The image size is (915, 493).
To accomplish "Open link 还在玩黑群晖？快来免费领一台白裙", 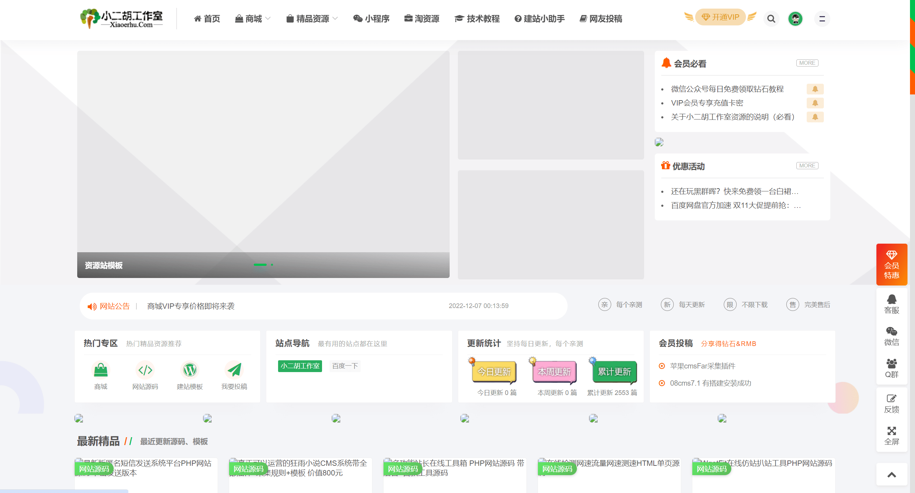I will [x=735, y=191].
